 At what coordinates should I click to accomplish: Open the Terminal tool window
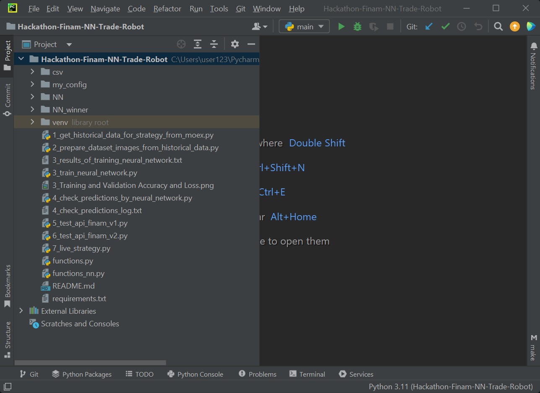(307, 374)
